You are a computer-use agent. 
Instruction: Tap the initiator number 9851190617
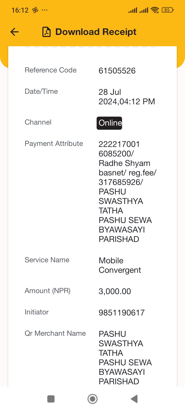coord(122,313)
